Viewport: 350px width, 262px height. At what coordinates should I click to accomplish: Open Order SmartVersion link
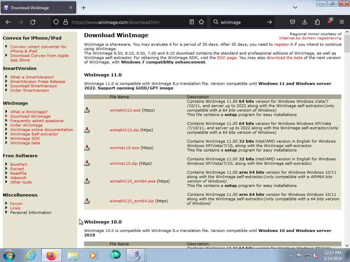point(30,90)
